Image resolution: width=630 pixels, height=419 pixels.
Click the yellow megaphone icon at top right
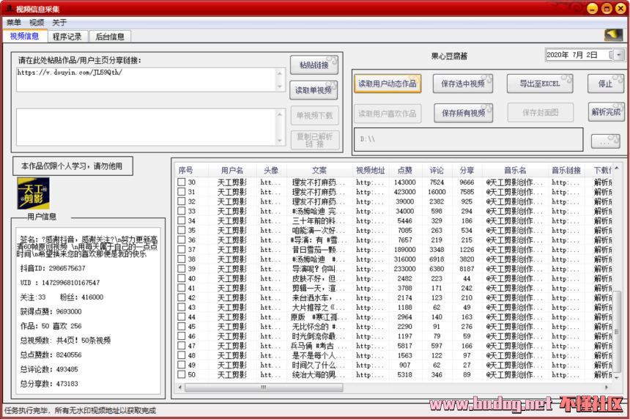[613, 35]
